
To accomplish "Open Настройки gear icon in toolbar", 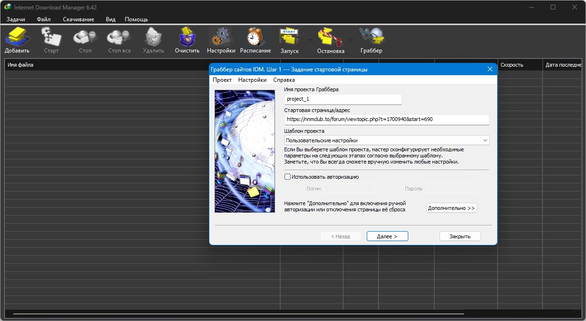I will point(221,37).
